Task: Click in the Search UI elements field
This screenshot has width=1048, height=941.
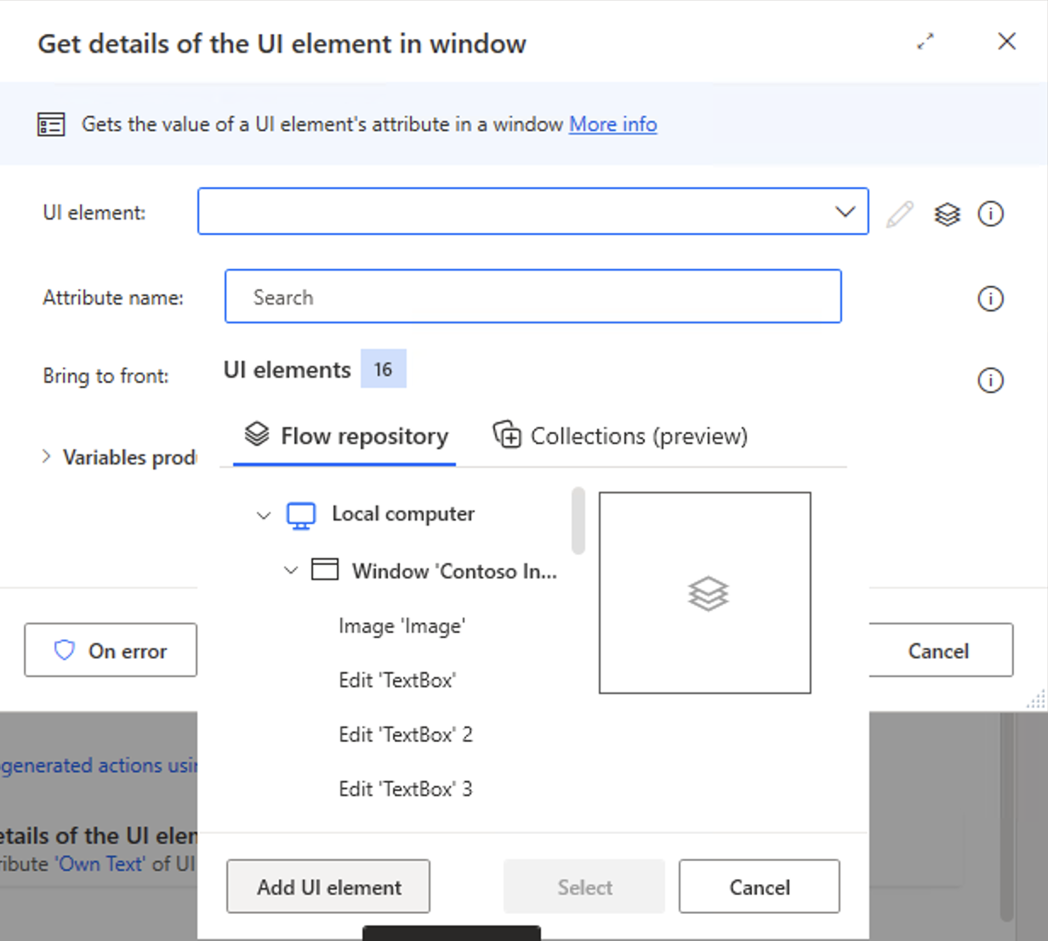Action: coord(533,297)
